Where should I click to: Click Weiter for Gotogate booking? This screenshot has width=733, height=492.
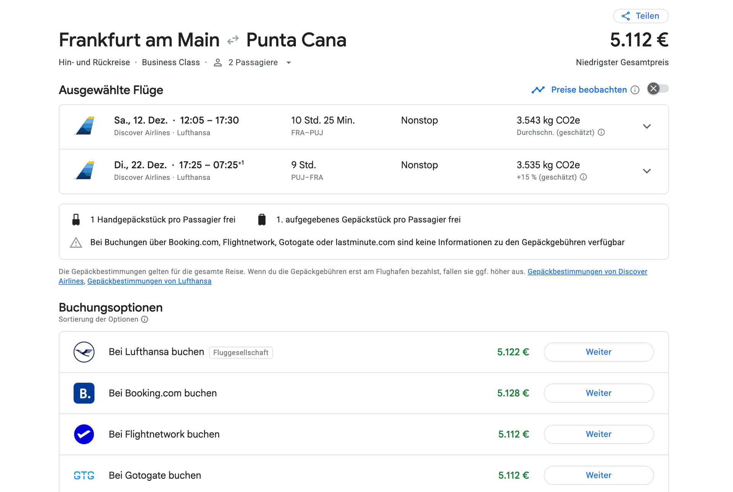click(599, 476)
